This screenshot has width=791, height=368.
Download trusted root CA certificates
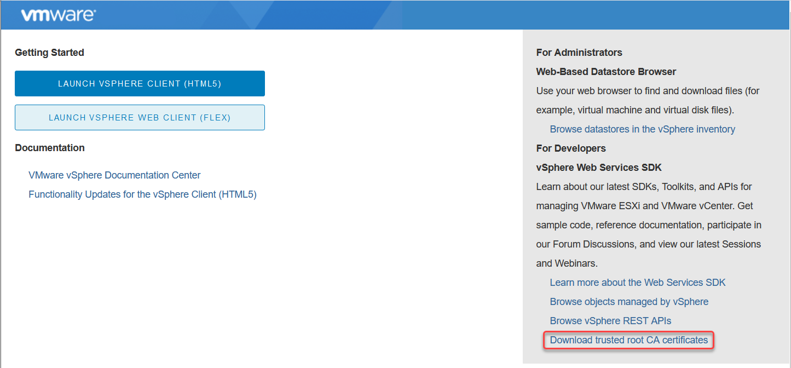[x=629, y=340]
